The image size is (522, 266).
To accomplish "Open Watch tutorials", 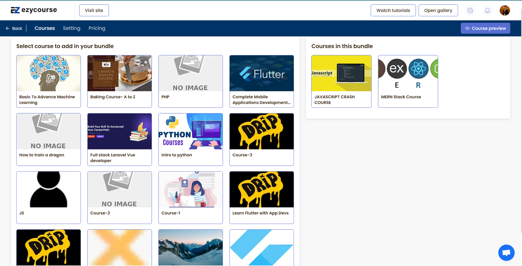I will (393, 10).
